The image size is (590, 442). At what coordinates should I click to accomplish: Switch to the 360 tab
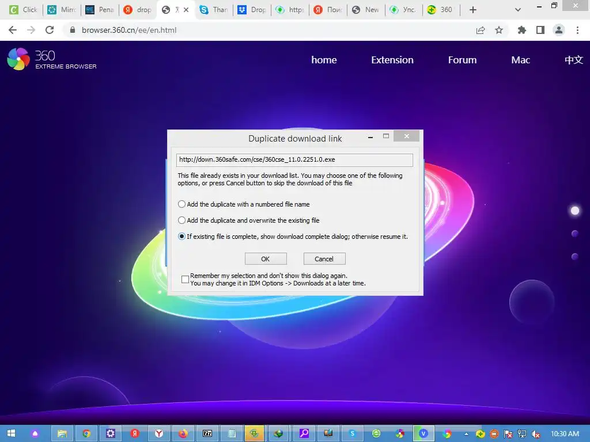tap(441, 10)
